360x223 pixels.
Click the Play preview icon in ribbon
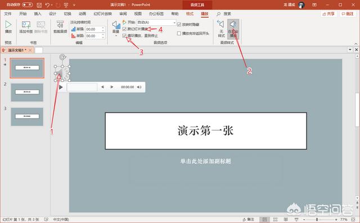(8, 24)
